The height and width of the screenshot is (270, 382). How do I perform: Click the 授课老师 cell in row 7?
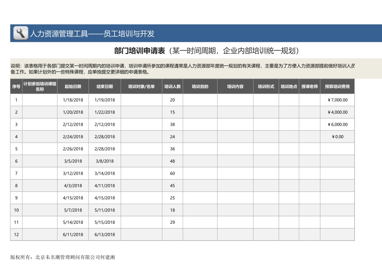click(310, 173)
